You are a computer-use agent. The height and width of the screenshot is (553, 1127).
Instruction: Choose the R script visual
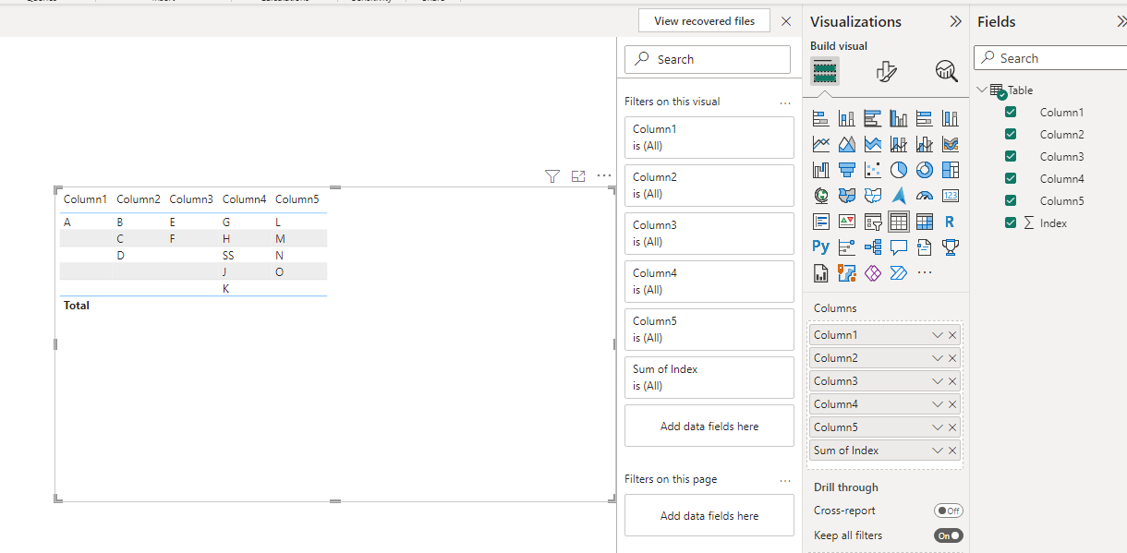coord(951,222)
